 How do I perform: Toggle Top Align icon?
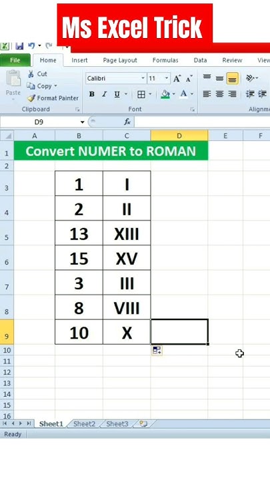pos(207,78)
